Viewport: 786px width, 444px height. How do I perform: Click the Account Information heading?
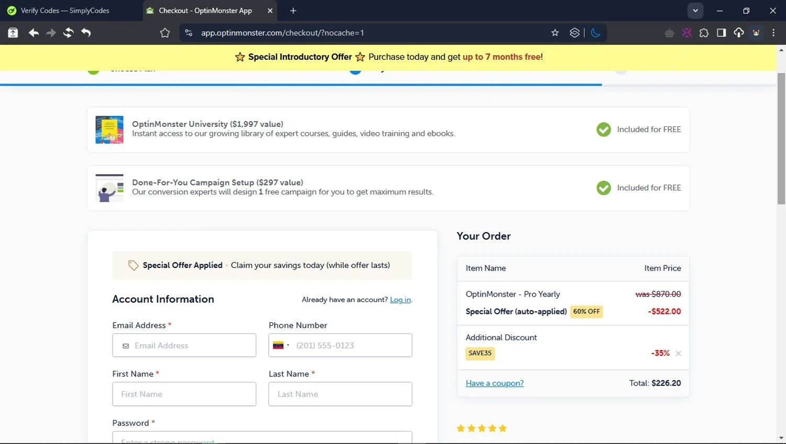coord(163,299)
